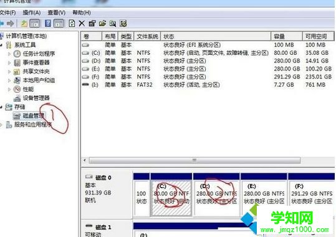
Task: Sort by the 类型 column header
Action: coord(126,36)
